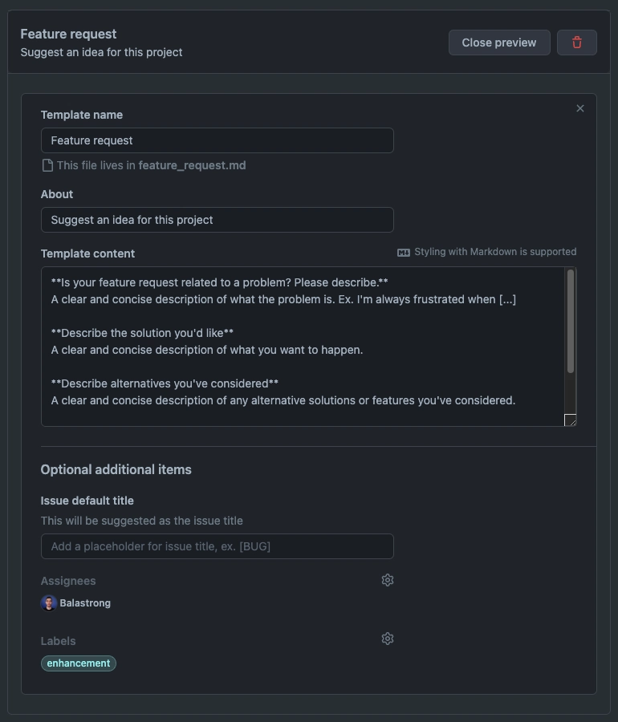Click the file icon beside feature_request.md

(47, 165)
